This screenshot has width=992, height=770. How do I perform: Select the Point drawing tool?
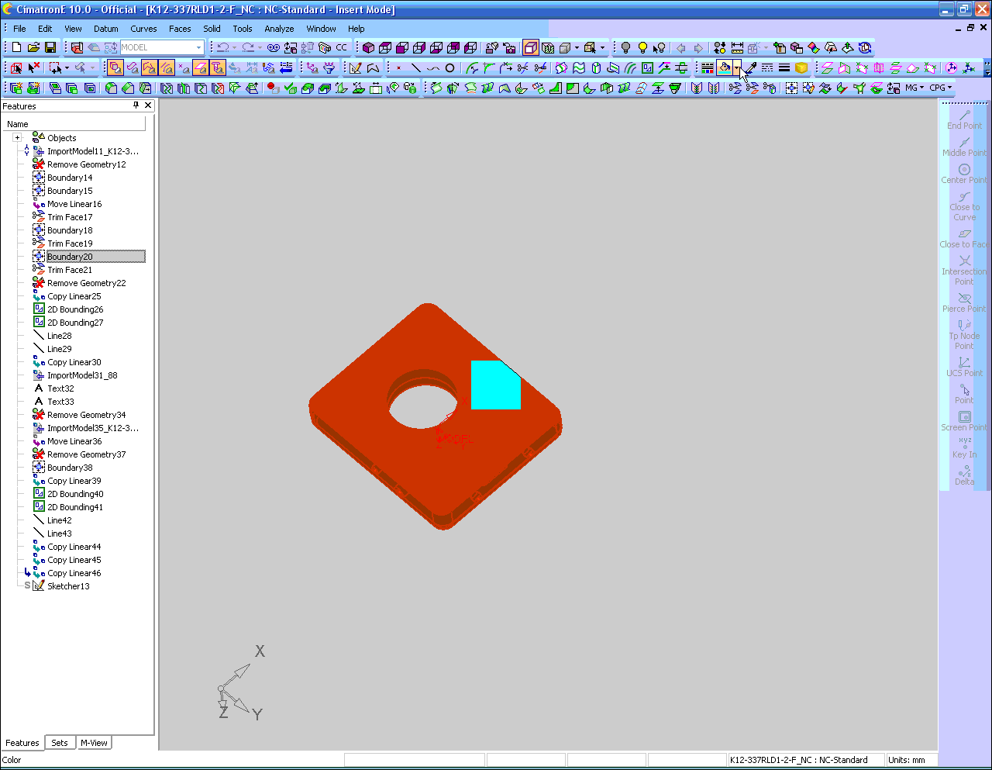(399, 67)
